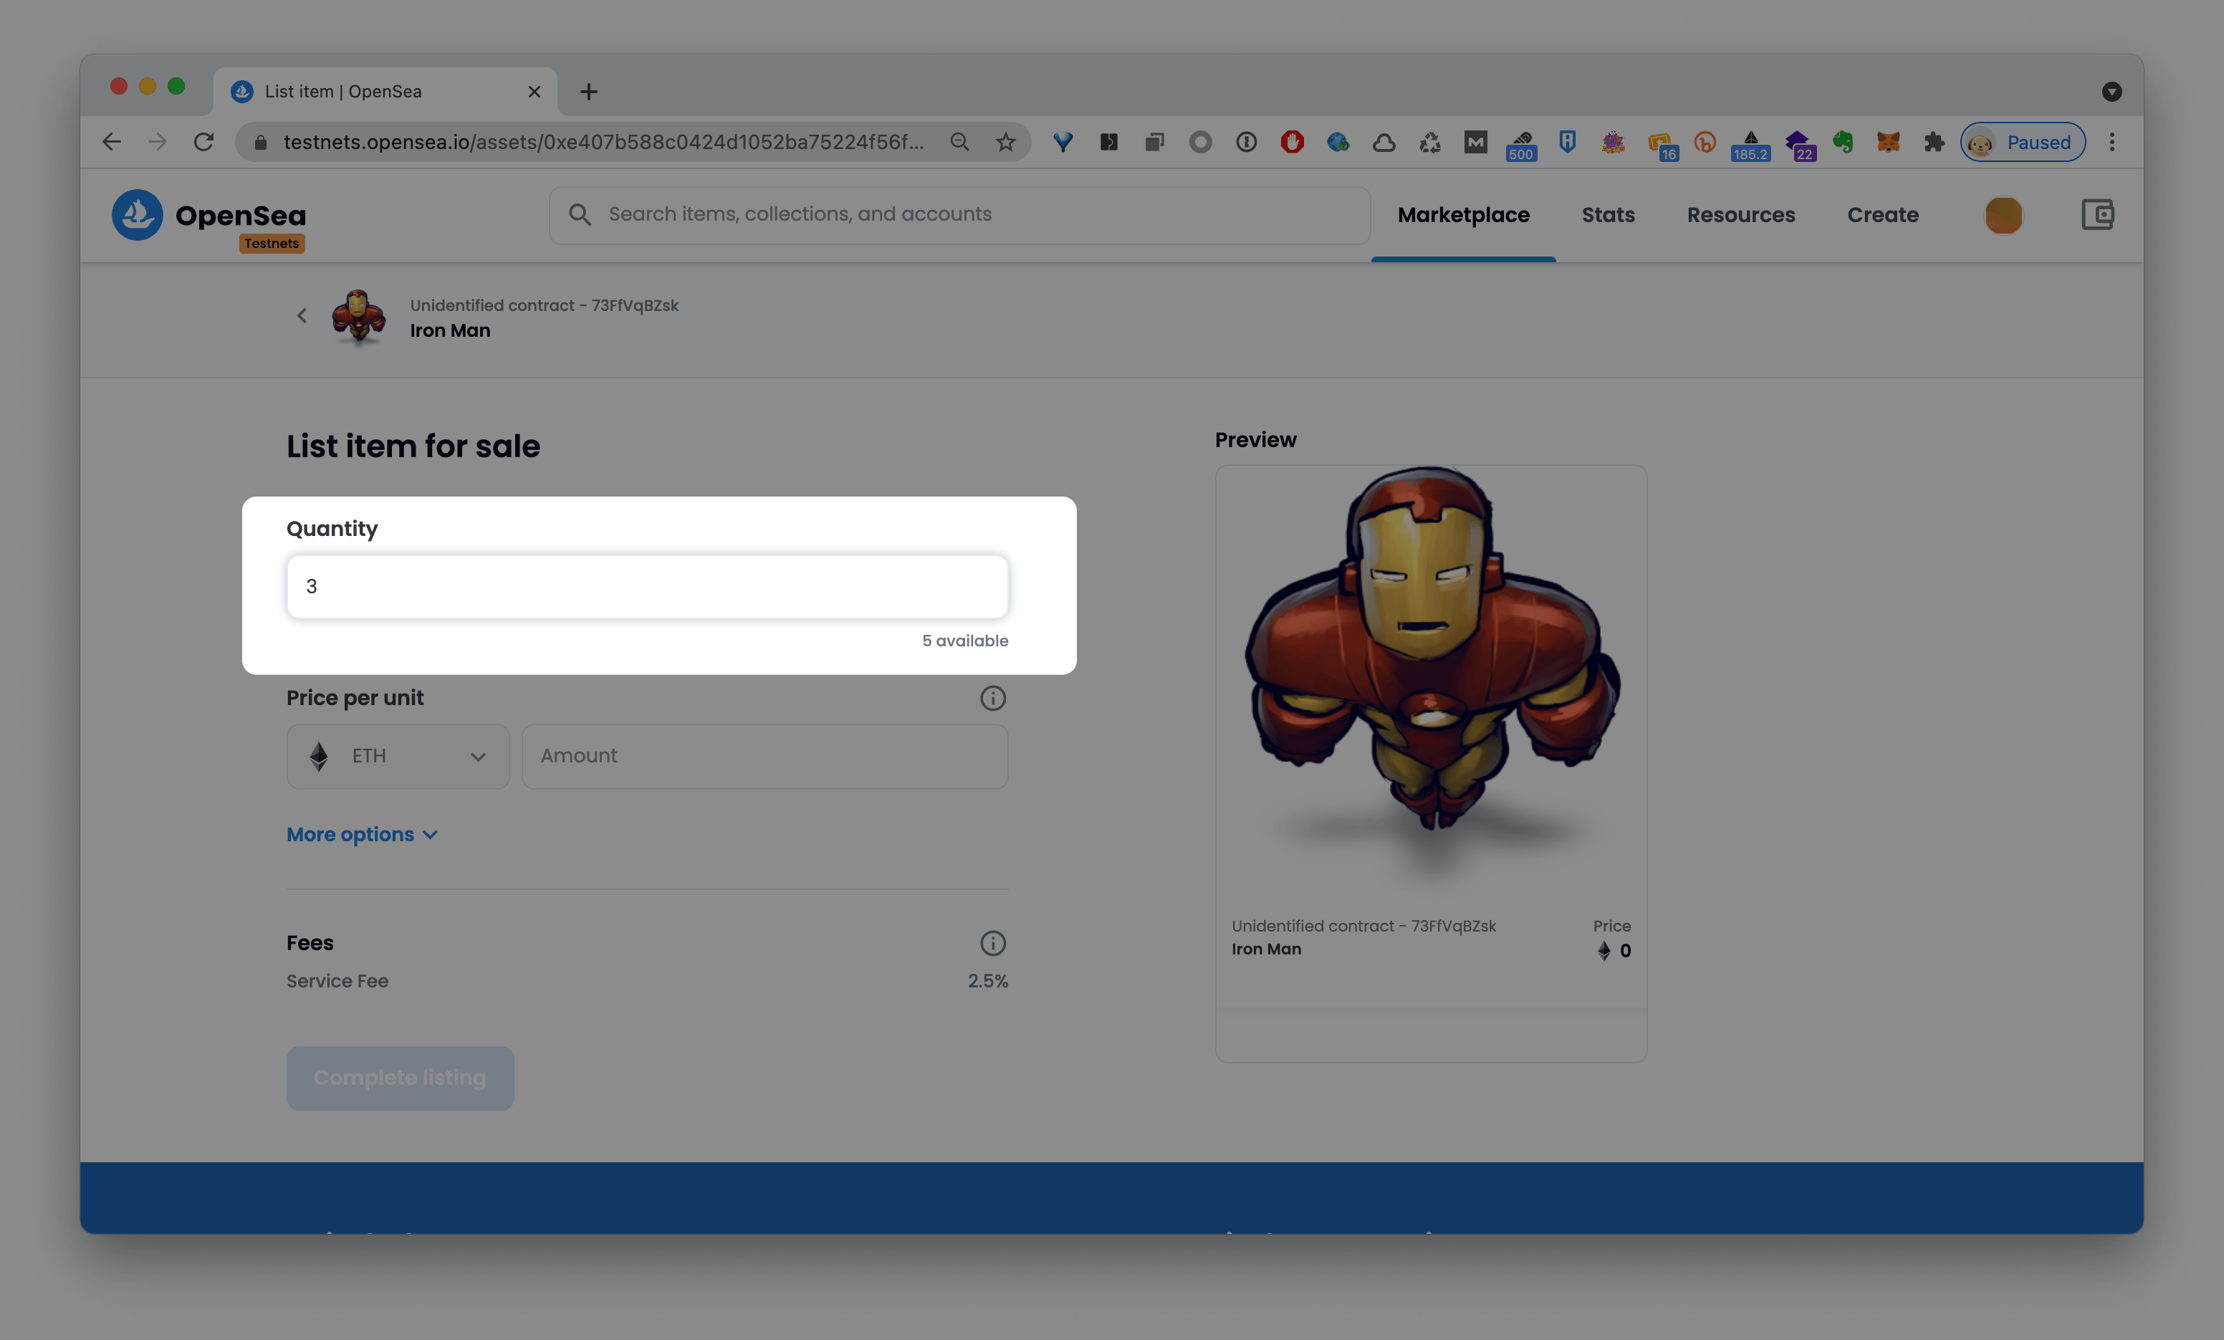Viewport: 2224px width, 1340px height.
Task: Open the Evernote elephant extension
Action: (x=1842, y=142)
